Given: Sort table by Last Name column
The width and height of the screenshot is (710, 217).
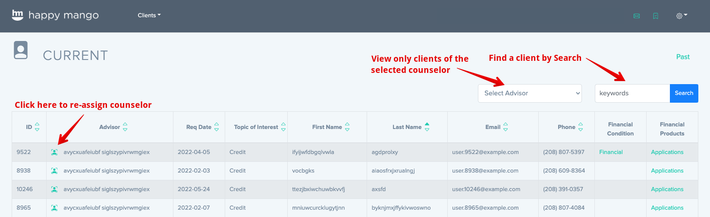Looking at the screenshot, I should [x=427, y=127].
